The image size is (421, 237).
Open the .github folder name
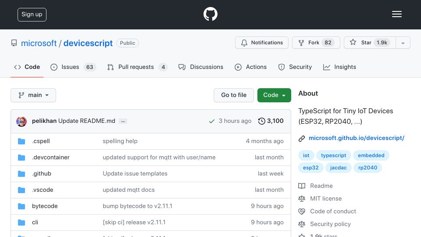(42, 174)
